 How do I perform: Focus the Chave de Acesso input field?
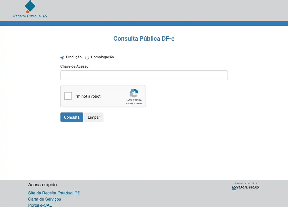[144, 75]
